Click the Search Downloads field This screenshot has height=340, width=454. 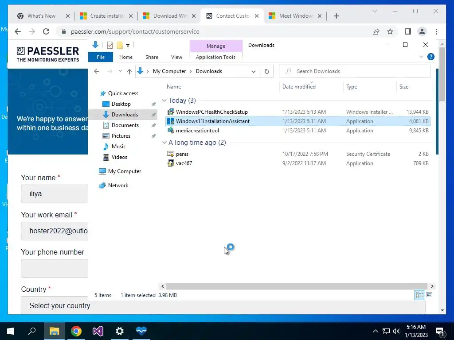pyautogui.click(x=354, y=71)
